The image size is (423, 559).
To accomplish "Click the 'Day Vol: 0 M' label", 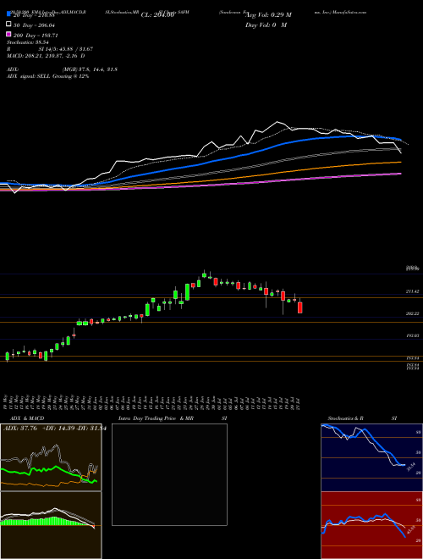I will [x=266, y=25].
